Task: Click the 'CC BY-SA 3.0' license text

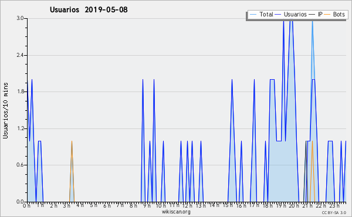Action: click(x=334, y=213)
